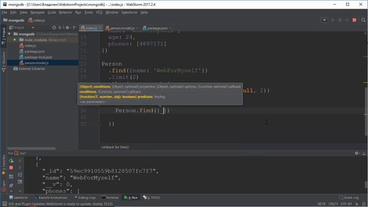Click the project tree horizontal scrollbar
The width and height of the screenshot is (368, 207).
pos(31,148)
